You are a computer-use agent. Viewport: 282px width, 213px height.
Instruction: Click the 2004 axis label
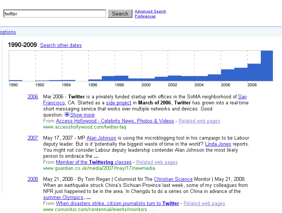[x=199, y=85]
